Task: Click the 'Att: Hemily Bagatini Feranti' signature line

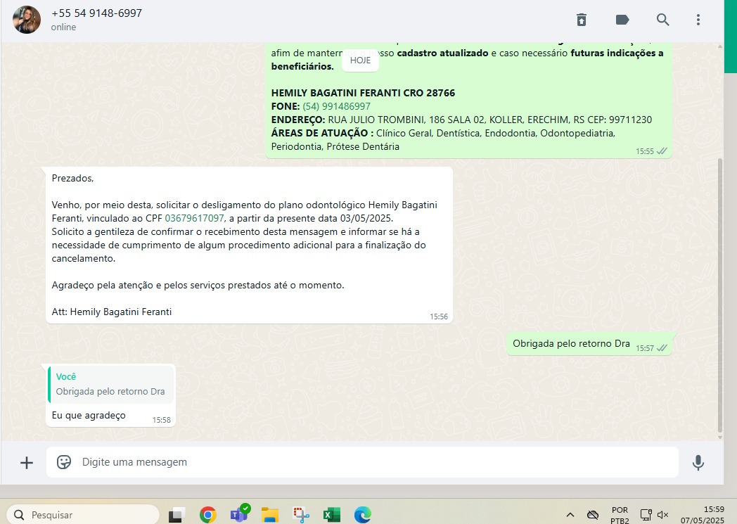Action: (x=111, y=312)
